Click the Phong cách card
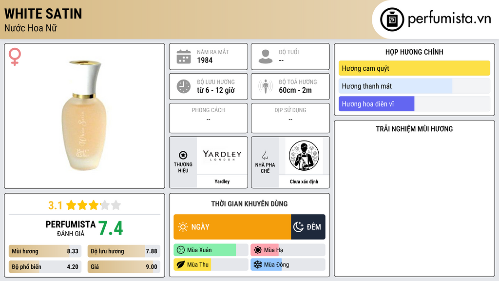Screen dimensions: 499x281 point(209,118)
